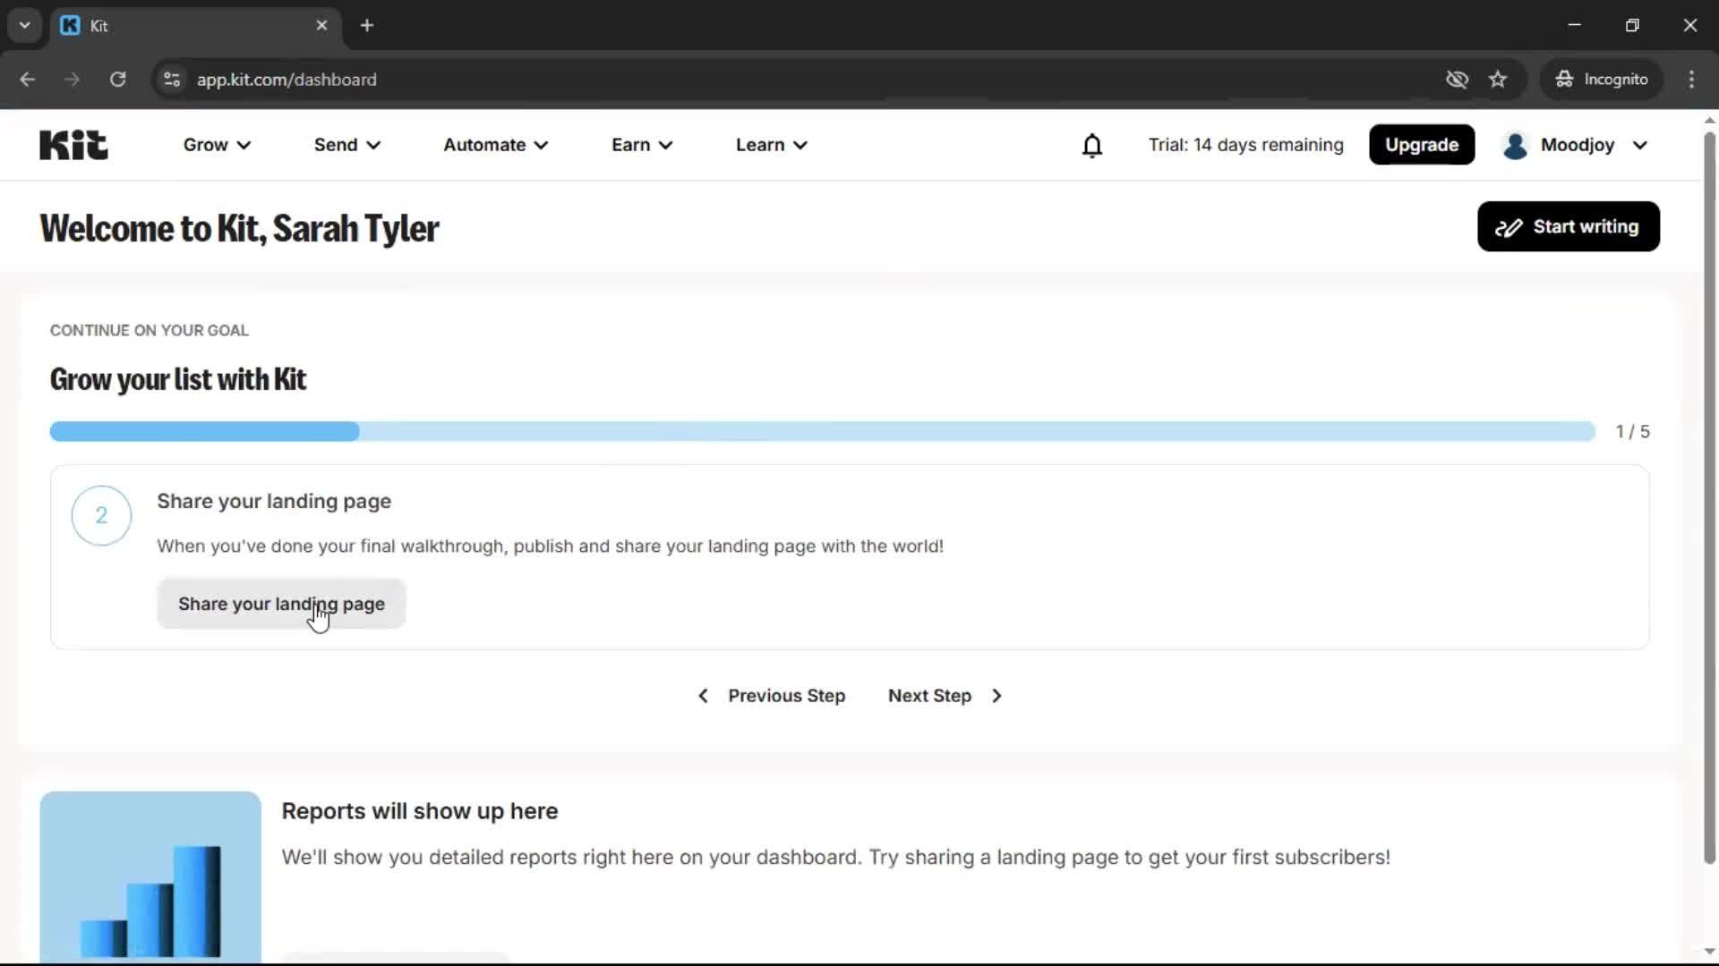Viewport: 1719px width, 966px height.
Task: Open the Earn menu
Action: [x=641, y=144]
